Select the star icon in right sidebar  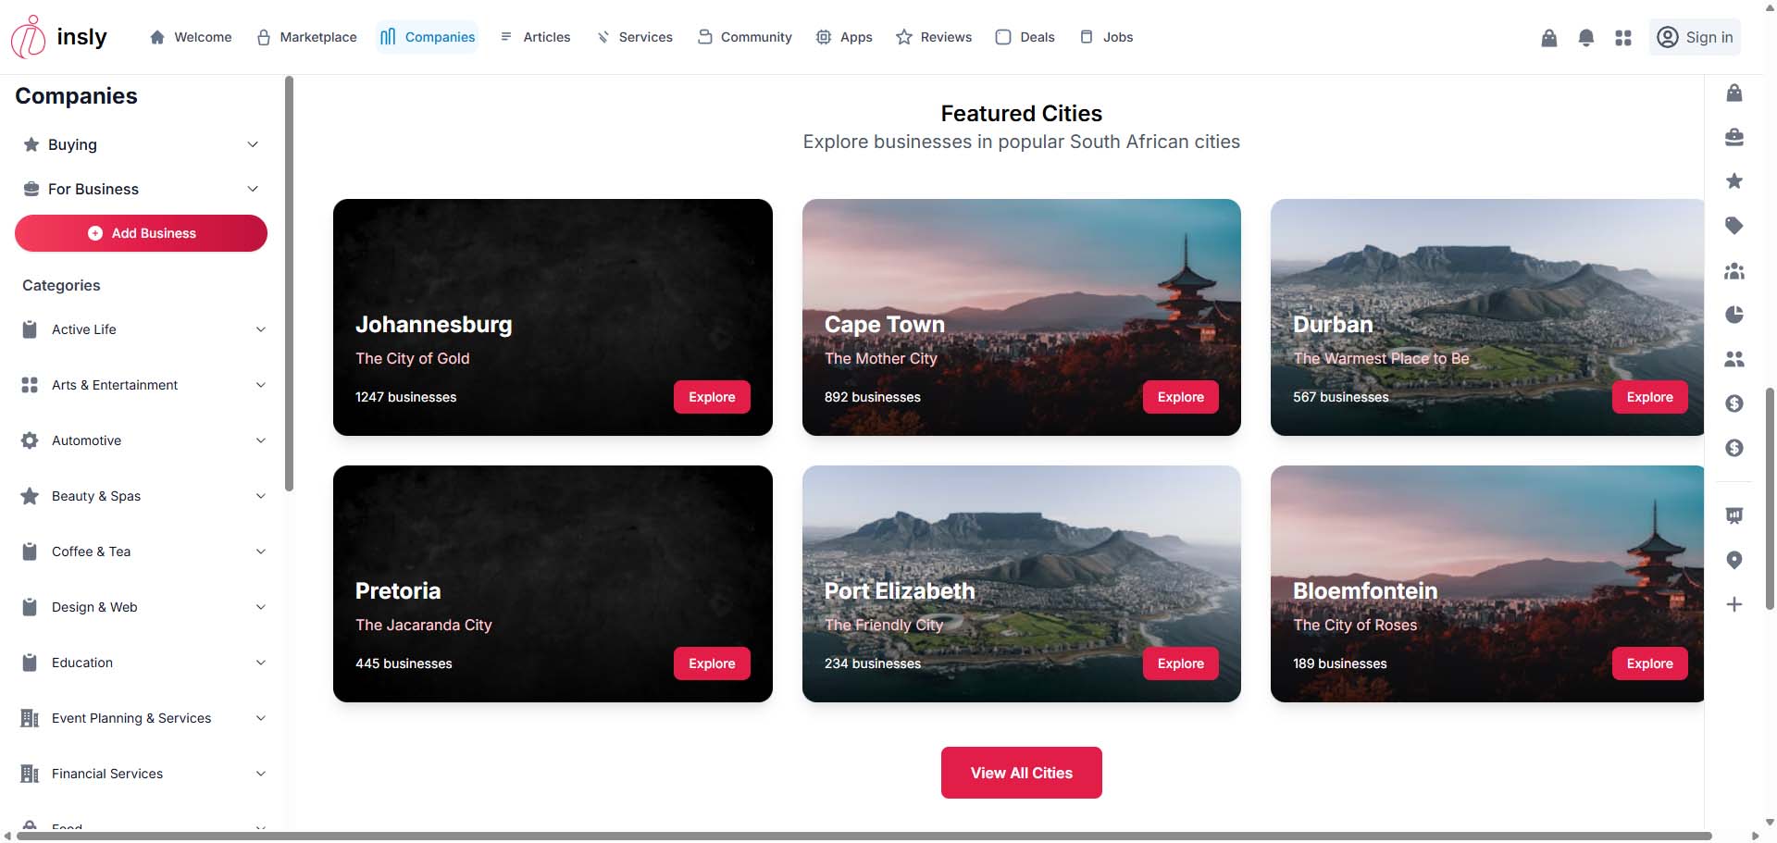pyautogui.click(x=1734, y=181)
